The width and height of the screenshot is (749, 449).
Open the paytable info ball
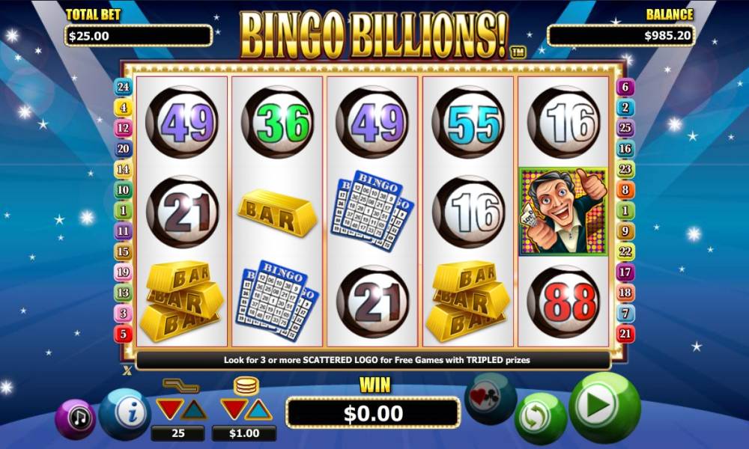click(x=125, y=414)
